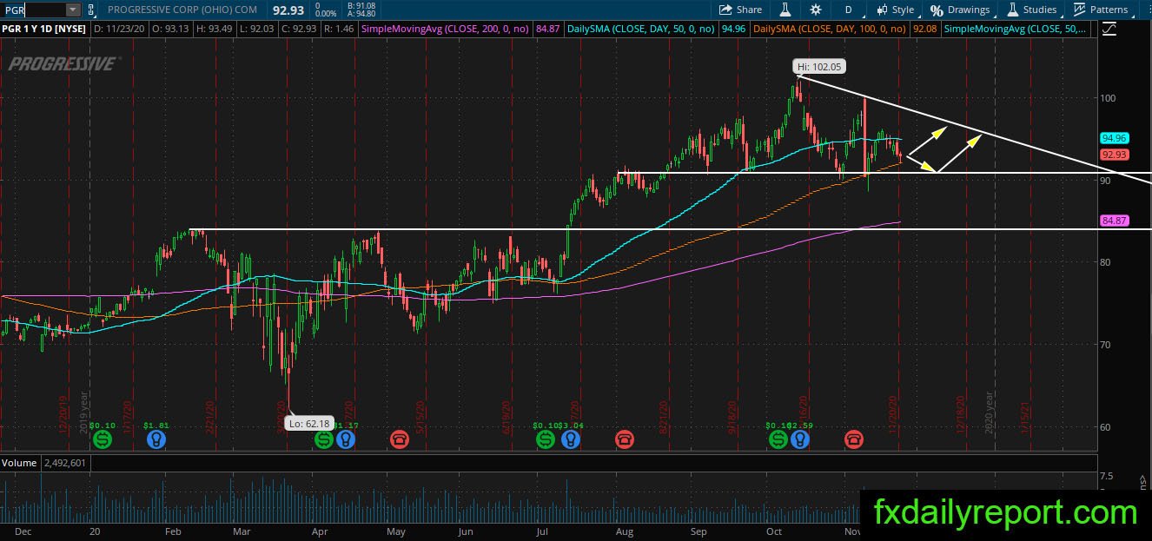Open the D timeframe selector
1152x541 pixels.
[848, 10]
